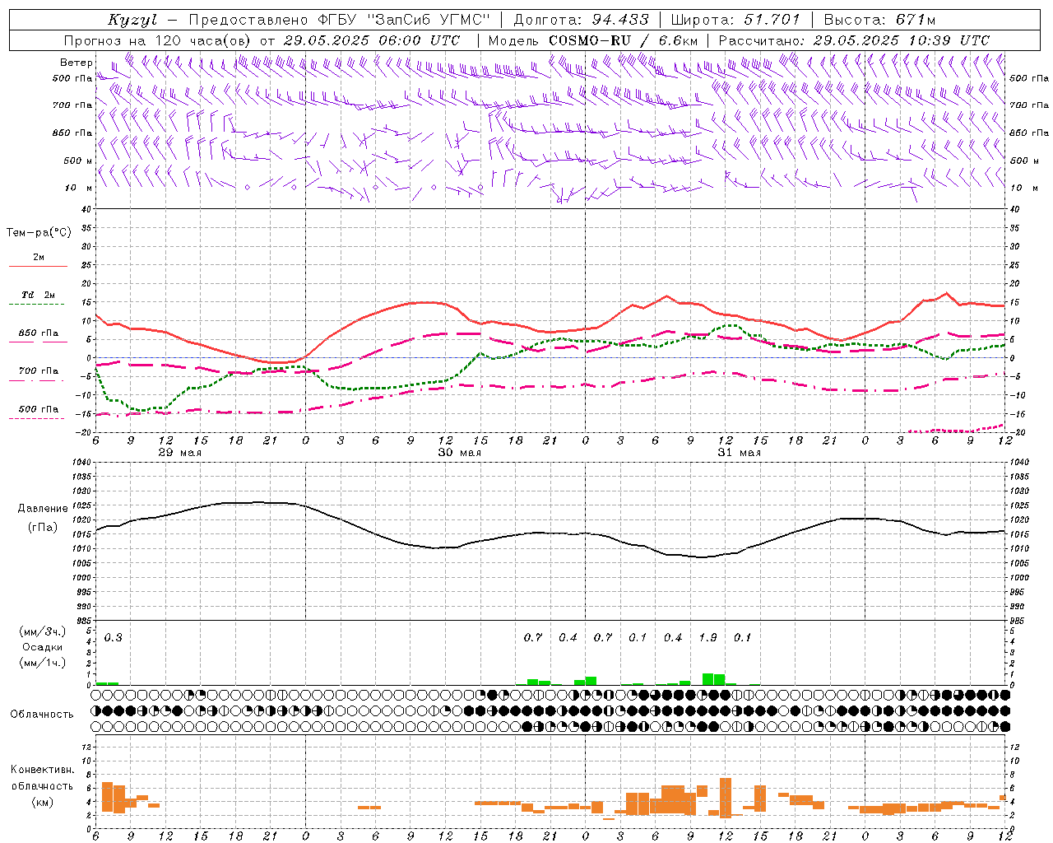Click the "(мм/1ч.)" precipitation unit label
This screenshot has height=843, width=1053.
(x=43, y=663)
